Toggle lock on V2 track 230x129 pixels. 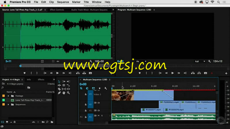[86, 104]
